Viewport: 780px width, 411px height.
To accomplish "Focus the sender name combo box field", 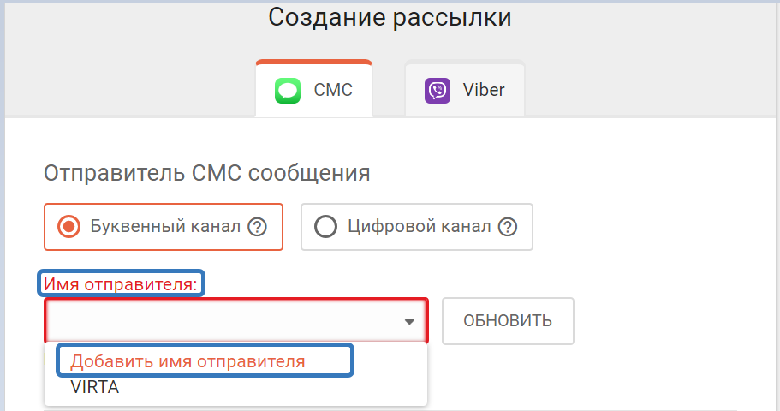I will click(x=223, y=321).
